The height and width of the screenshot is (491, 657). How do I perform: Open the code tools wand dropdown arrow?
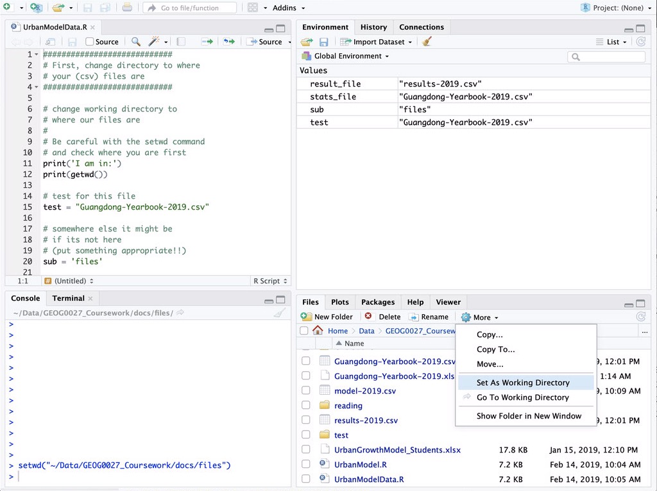[166, 42]
